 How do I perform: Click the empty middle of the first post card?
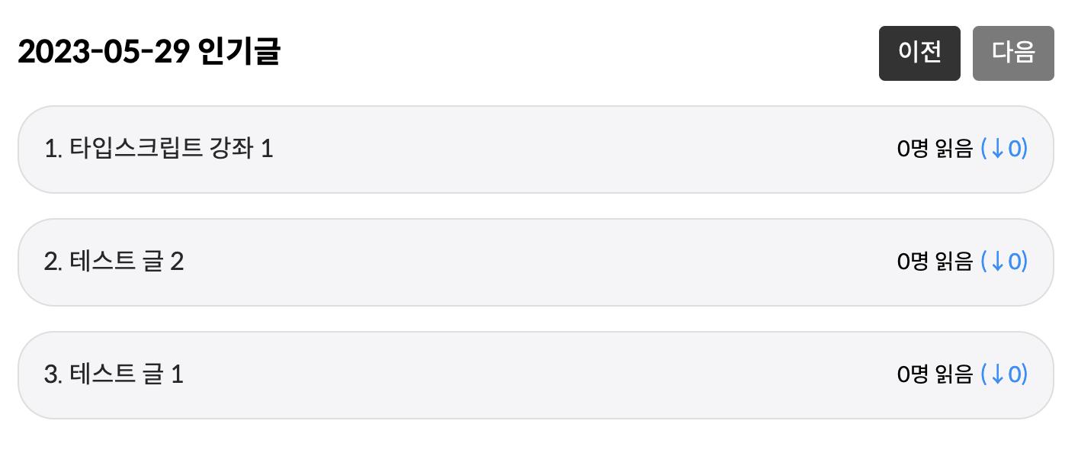pyautogui.click(x=579, y=149)
